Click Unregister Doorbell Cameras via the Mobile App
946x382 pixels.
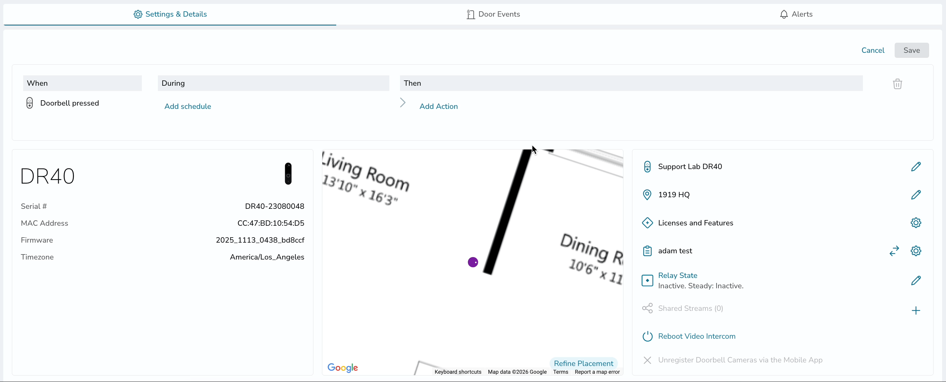(x=740, y=360)
